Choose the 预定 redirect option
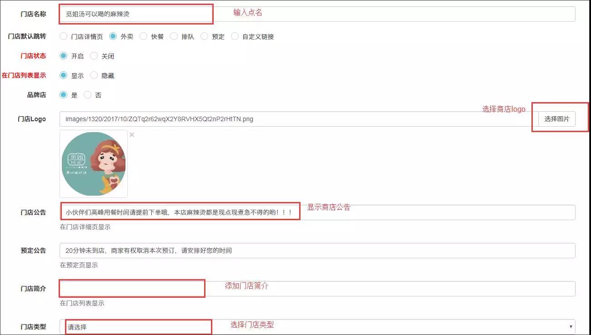This screenshot has width=591, height=335. pyautogui.click(x=204, y=36)
